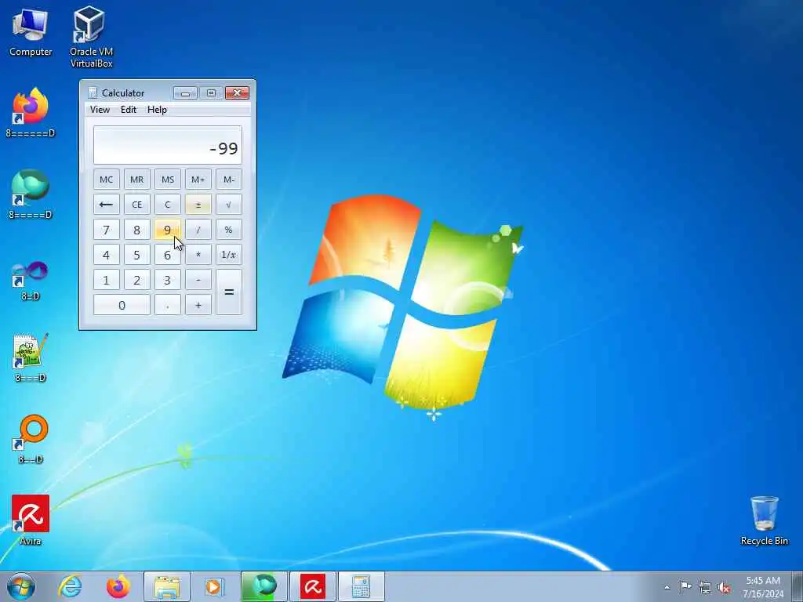Open Windows Explorer from taskbar
This screenshot has width=803, height=602.
click(167, 586)
